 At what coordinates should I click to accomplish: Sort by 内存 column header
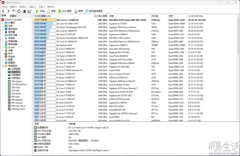pos(177,16)
